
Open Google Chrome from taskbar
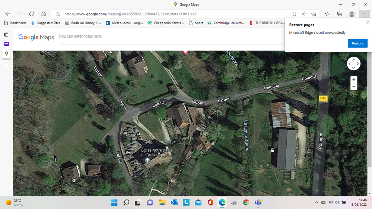pos(246,202)
